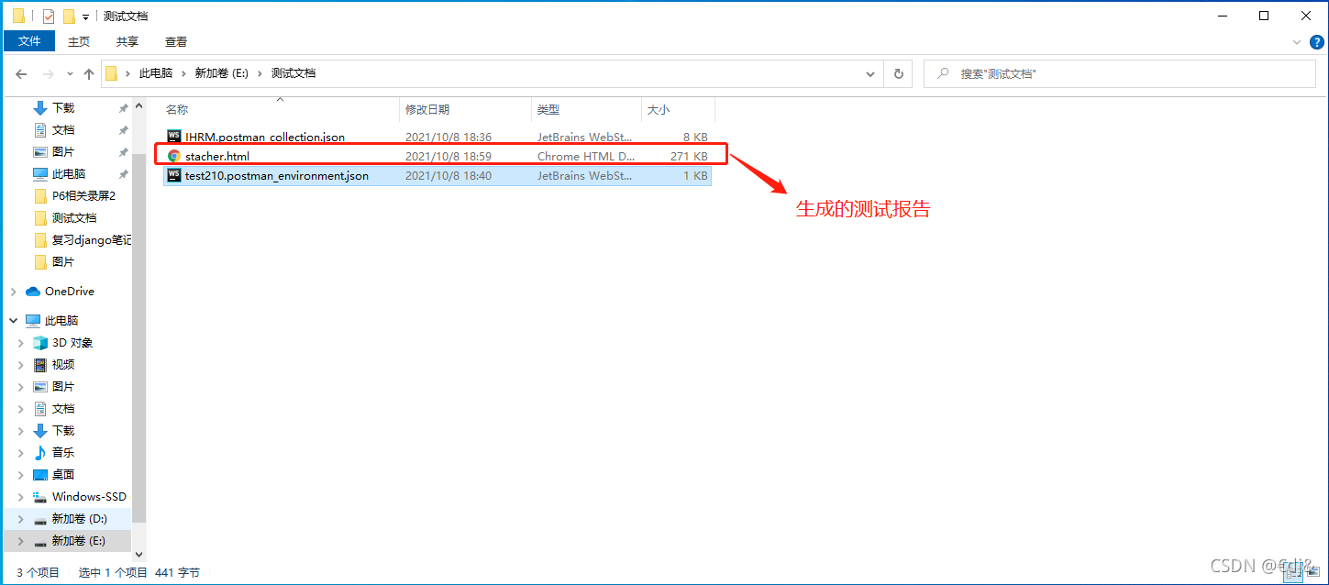Click 新加卷 (E:) in breadcrumb path

(x=221, y=73)
